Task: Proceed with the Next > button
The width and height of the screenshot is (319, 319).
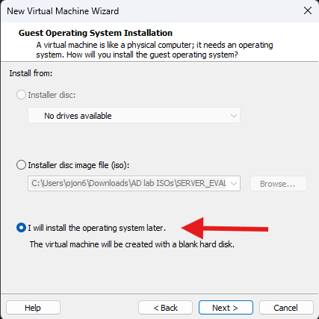Action: (226, 308)
